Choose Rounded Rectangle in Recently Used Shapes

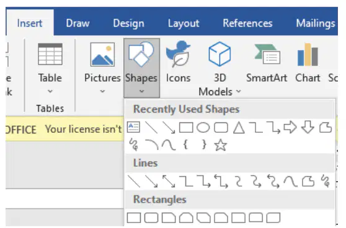click(221, 127)
